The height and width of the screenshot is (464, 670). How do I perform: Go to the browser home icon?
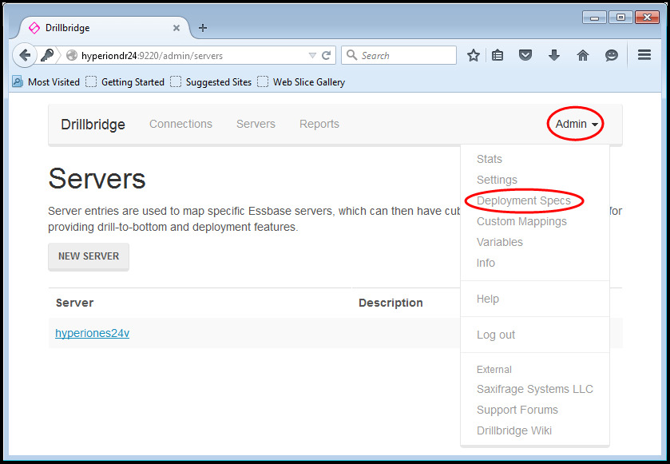coord(583,55)
